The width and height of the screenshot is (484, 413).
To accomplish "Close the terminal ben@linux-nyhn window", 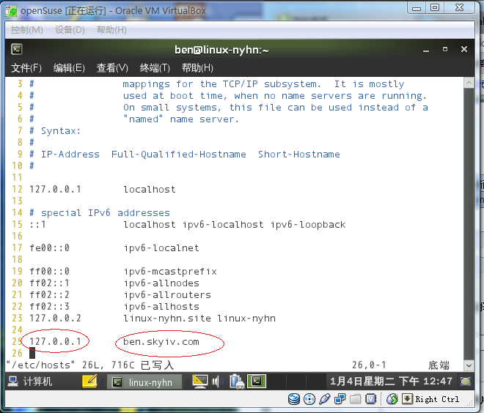I will pyautogui.click(x=464, y=49).
